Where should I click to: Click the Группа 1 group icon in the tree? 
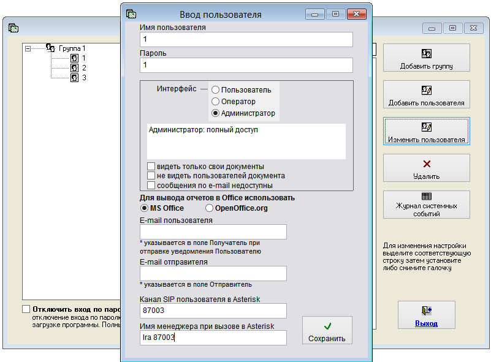click(50, 48)
